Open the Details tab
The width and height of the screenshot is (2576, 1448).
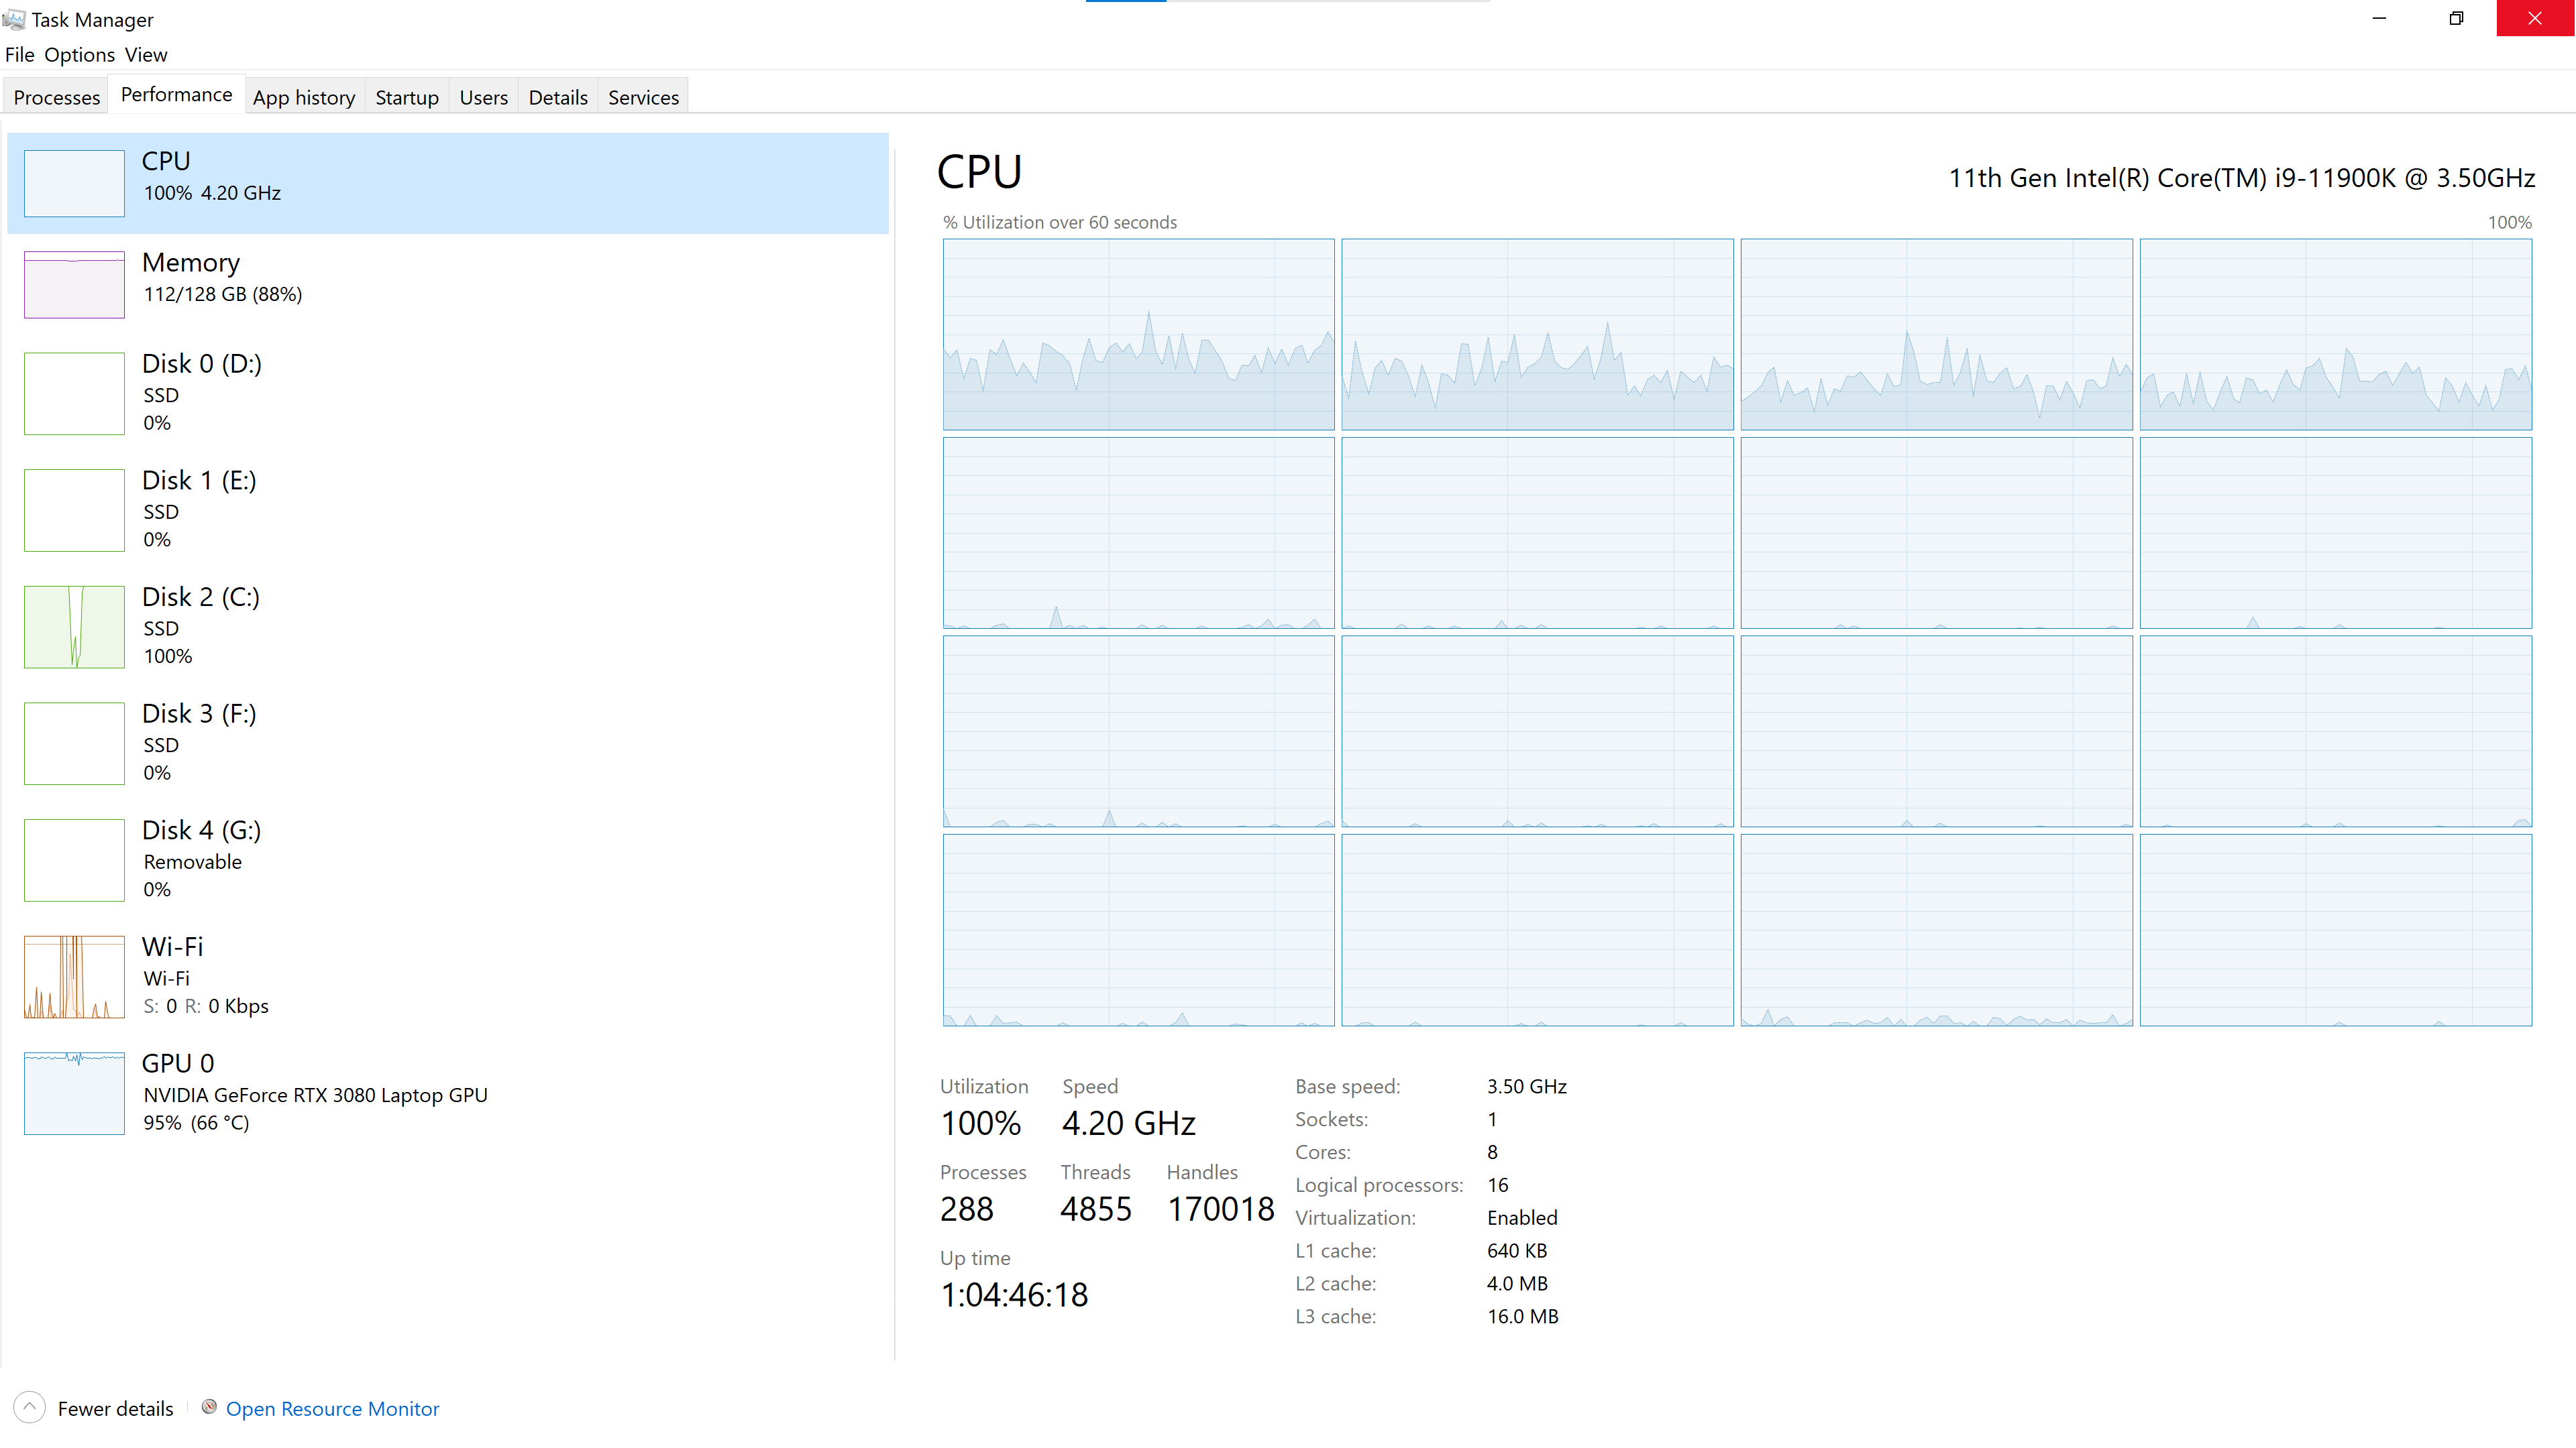click(x=558, y=97)
